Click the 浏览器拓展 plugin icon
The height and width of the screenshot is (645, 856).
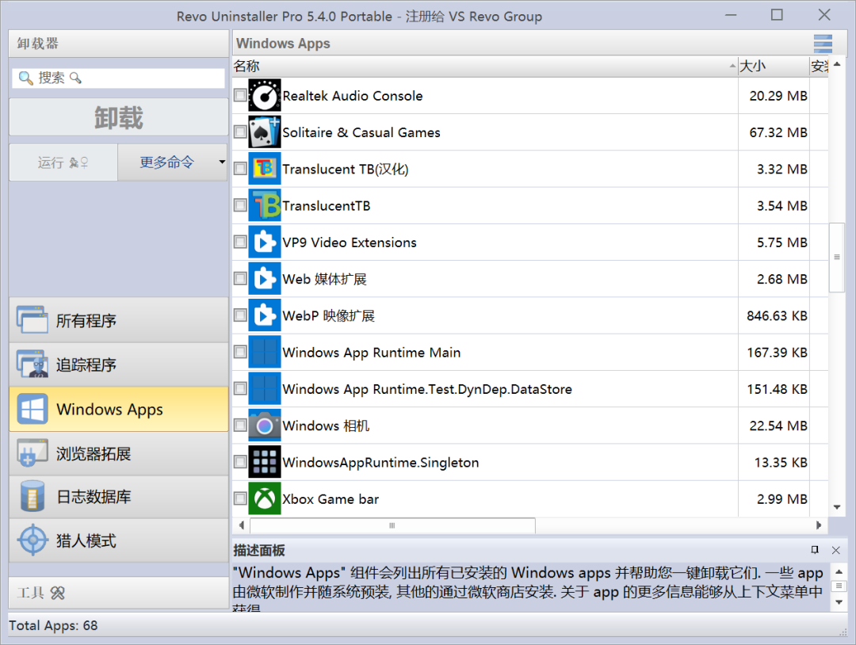(x=32, y=453)
